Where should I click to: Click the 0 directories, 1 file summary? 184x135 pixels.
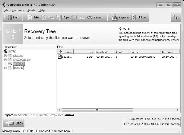pos(154,119)
